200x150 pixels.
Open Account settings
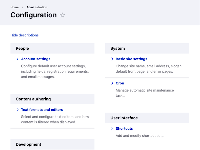point(36,59)
